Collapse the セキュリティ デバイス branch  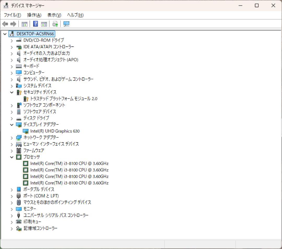click(x=11, y=92)
